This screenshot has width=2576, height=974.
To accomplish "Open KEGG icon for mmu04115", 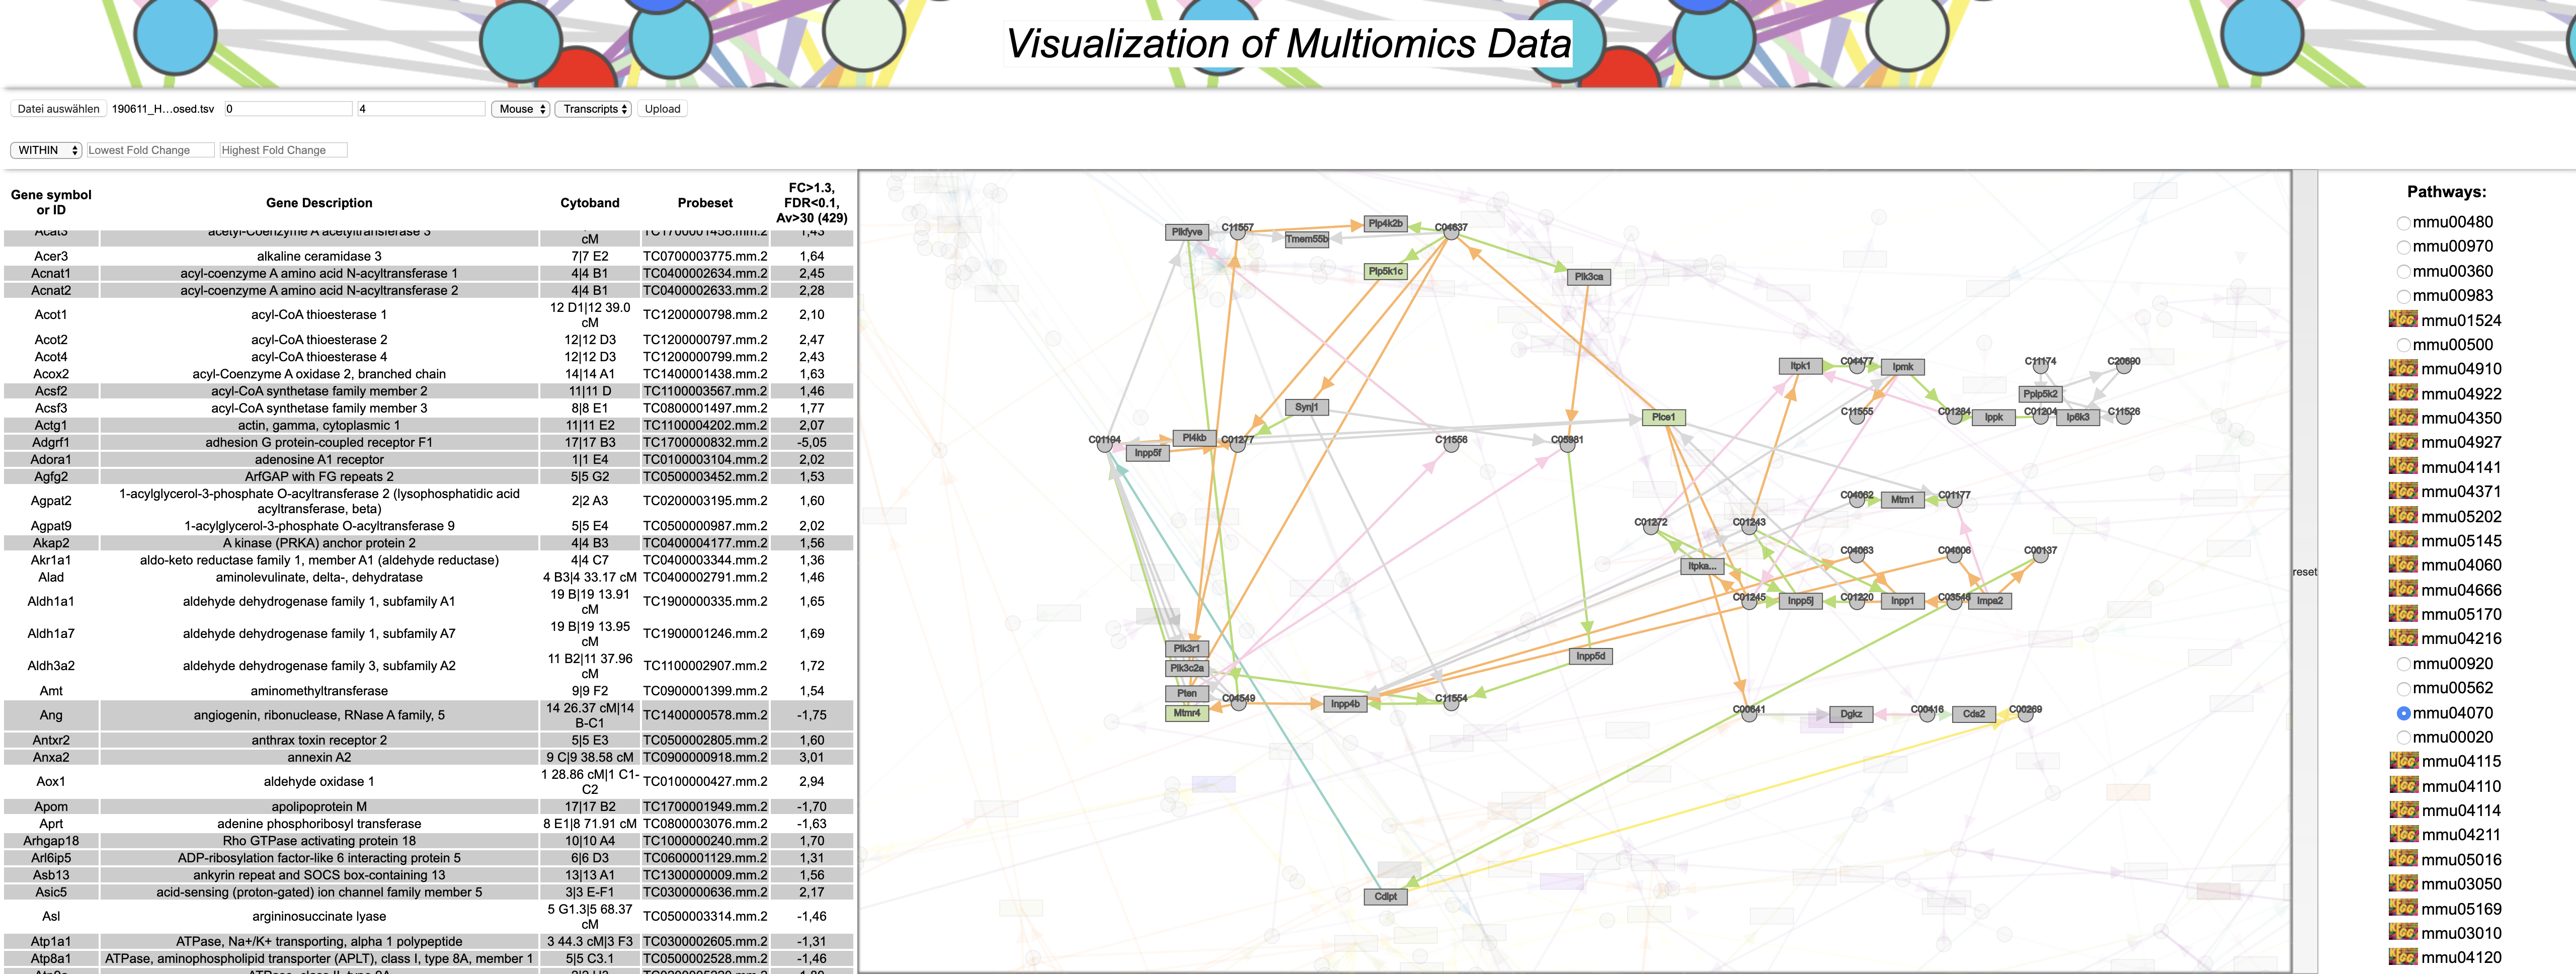I will click(2403, 761).
